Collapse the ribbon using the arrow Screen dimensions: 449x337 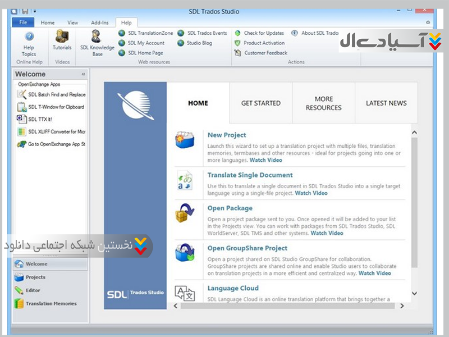coord(428,22)
